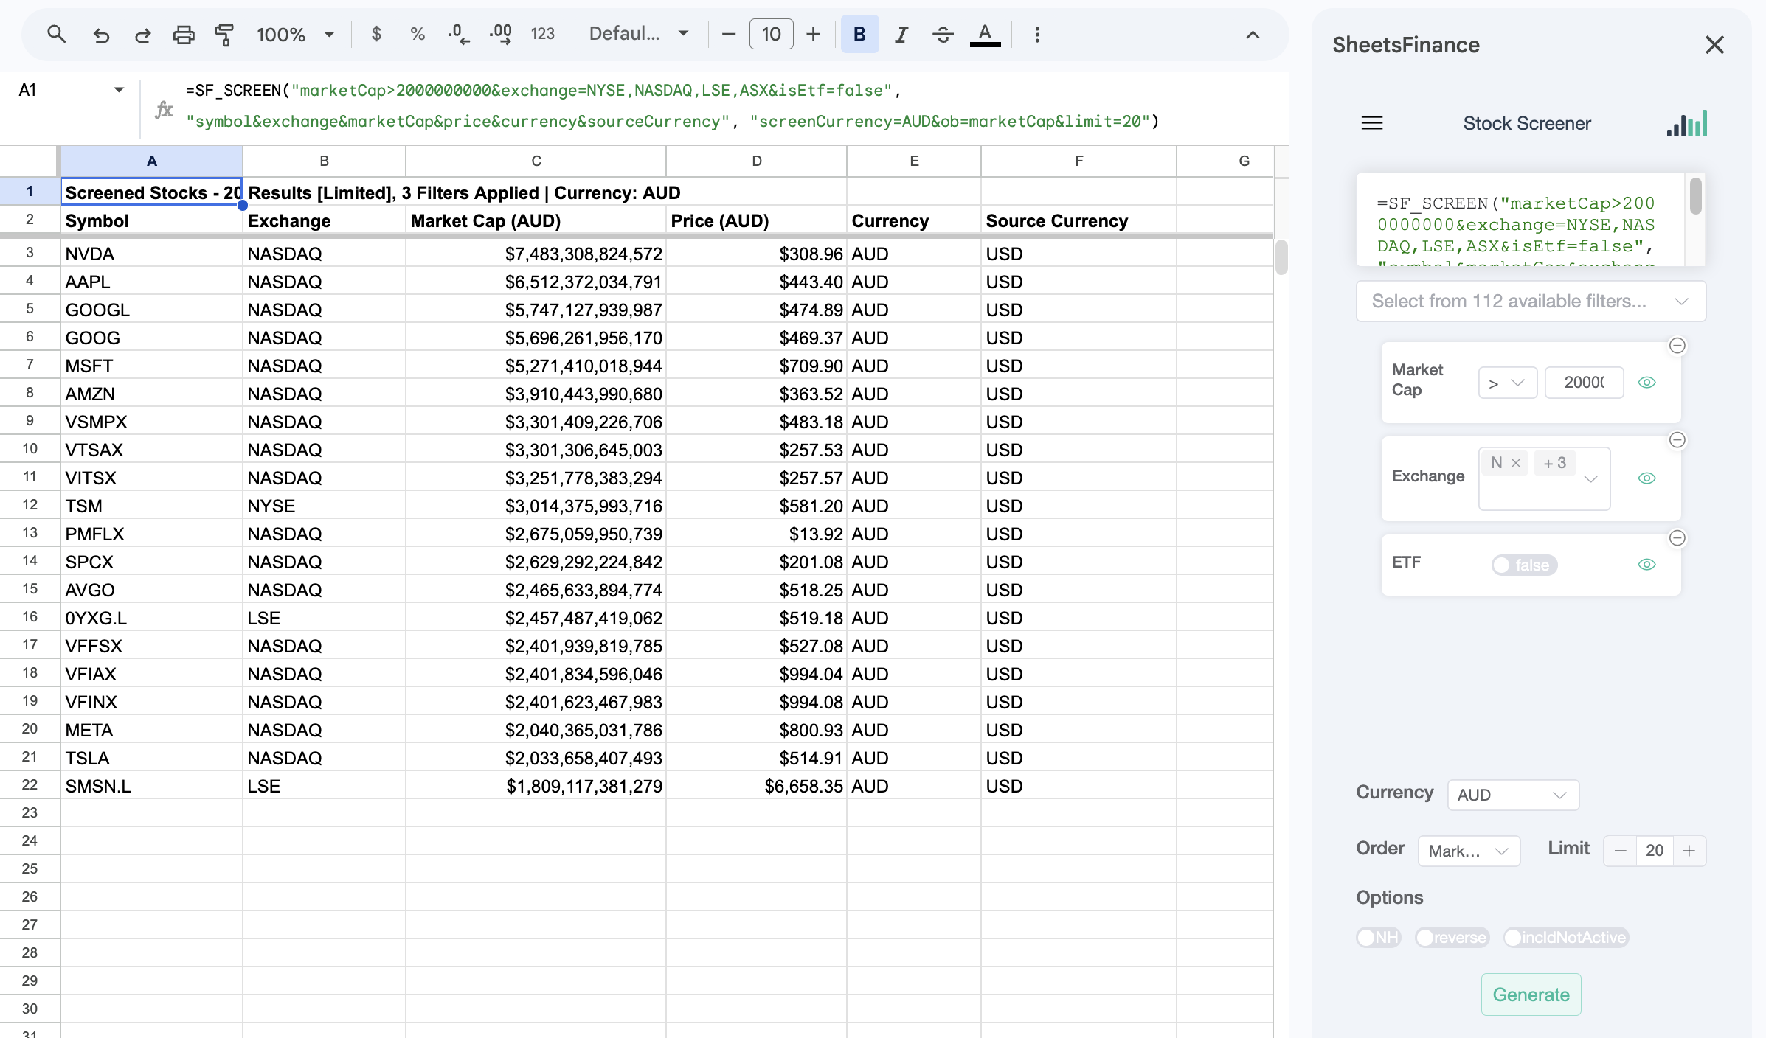Open more number formats 123
Image resolution: width=1766 pixels, height=1038 pixels.
point(542,34)
